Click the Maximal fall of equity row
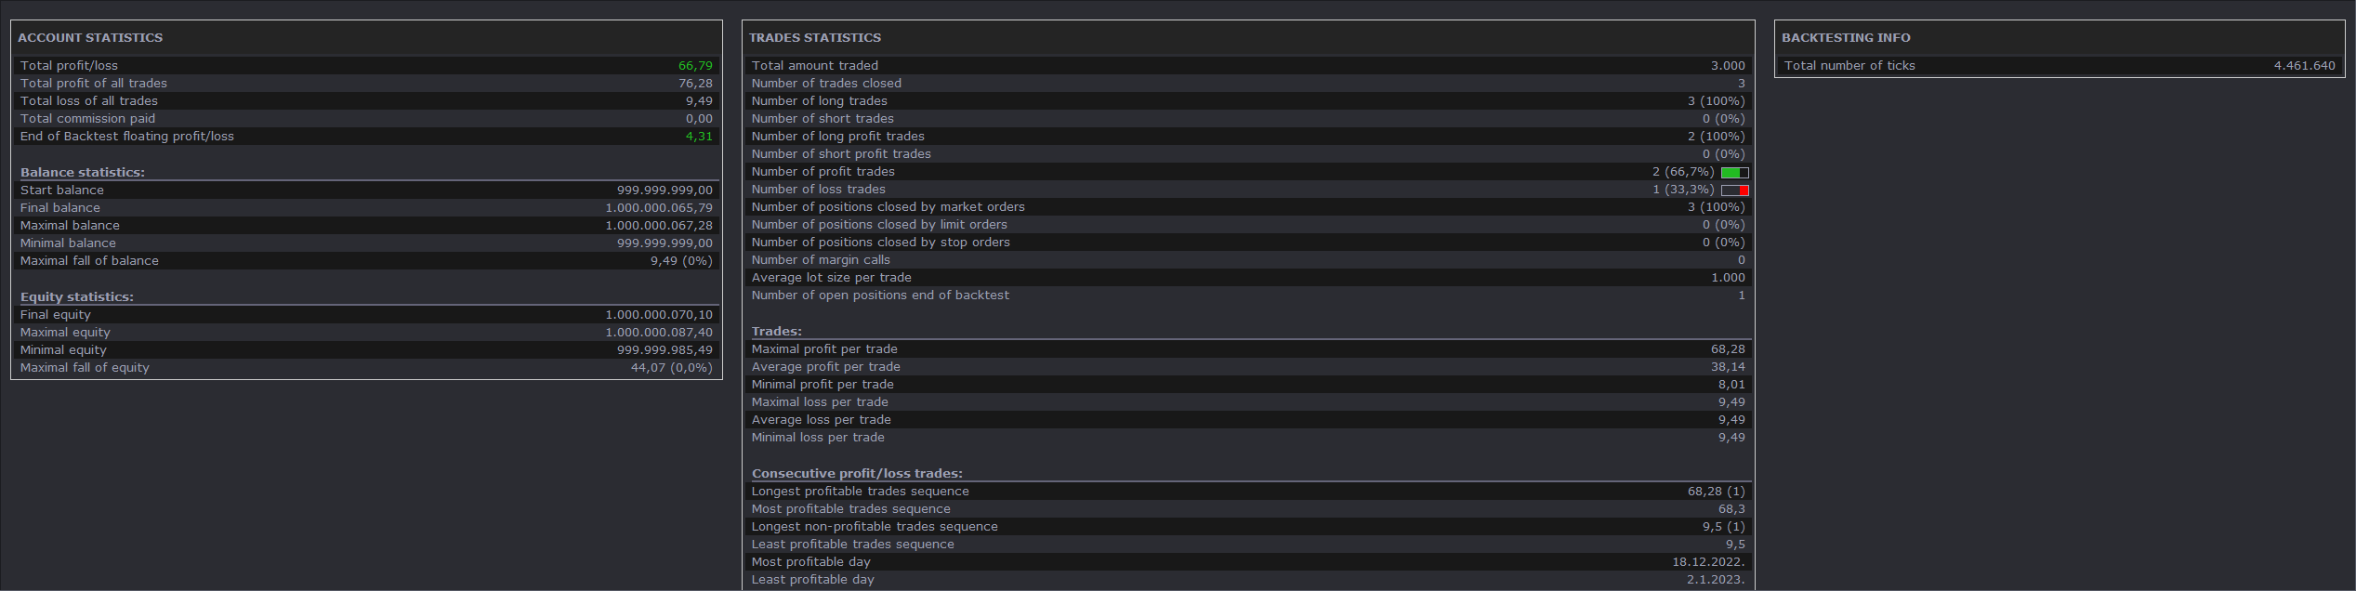 click(366, 368)
